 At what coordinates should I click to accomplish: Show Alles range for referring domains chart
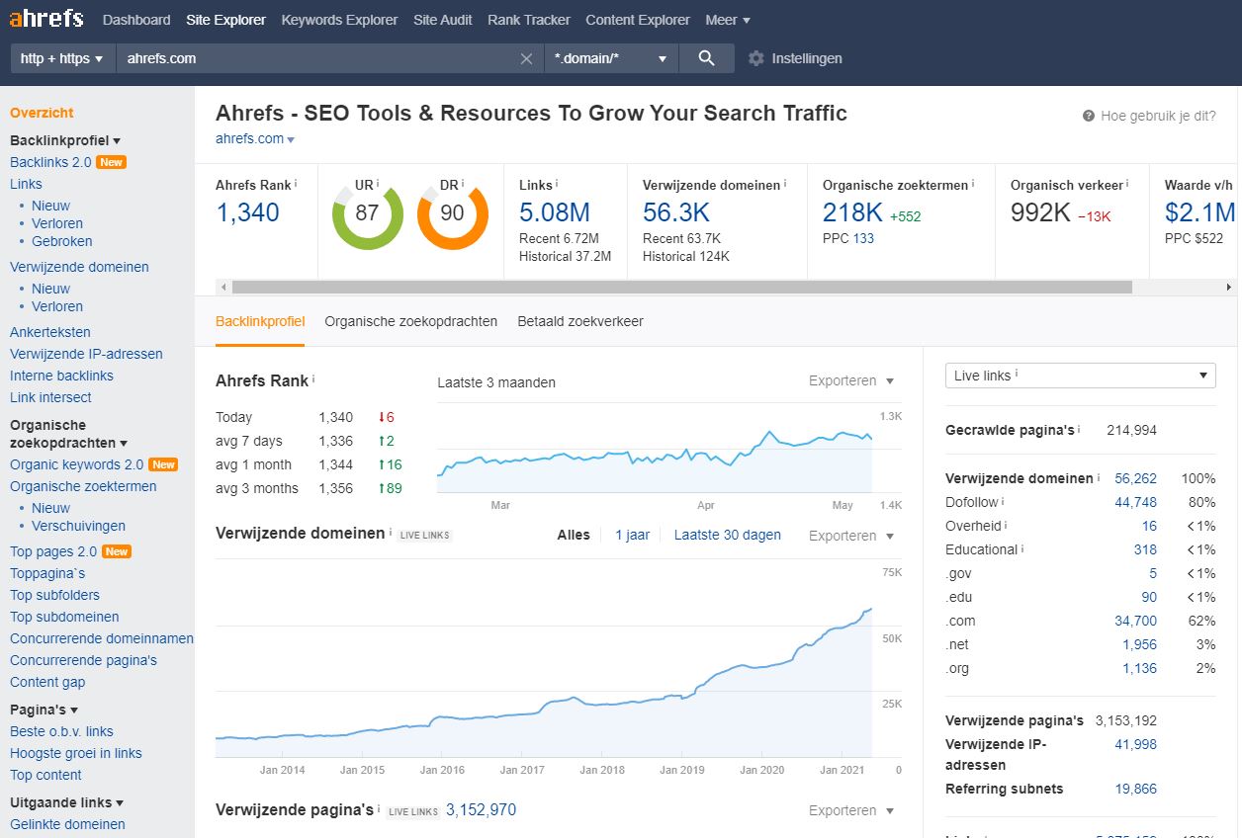tap(574, 535)
